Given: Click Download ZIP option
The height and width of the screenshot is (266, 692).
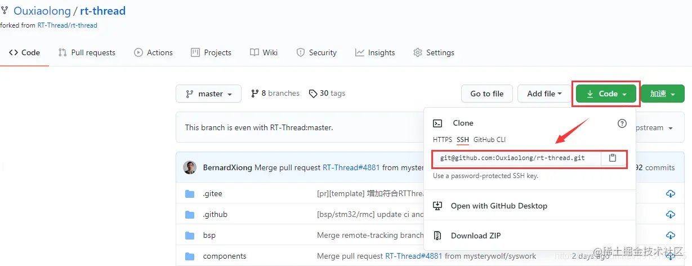Looking at the screenshot, I should [x=476, y=236].
